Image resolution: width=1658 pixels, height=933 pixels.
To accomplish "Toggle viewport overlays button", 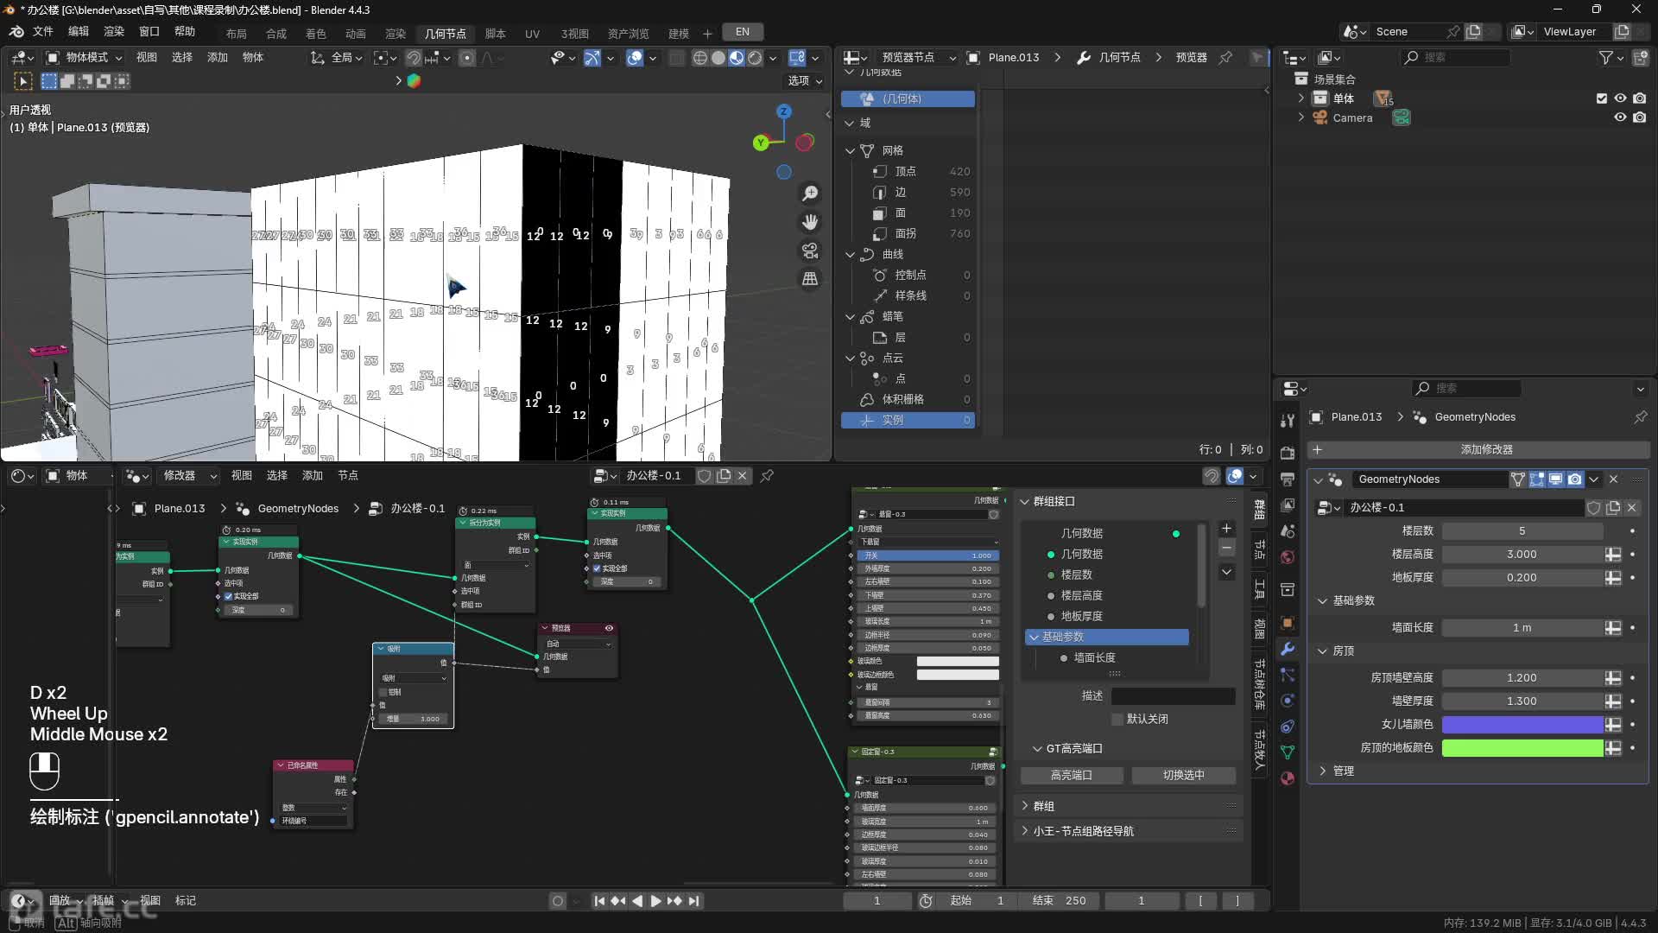I will click(635, 58).
